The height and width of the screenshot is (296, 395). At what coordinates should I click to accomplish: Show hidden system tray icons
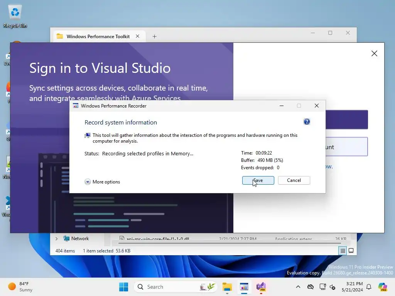coord(298,287)
